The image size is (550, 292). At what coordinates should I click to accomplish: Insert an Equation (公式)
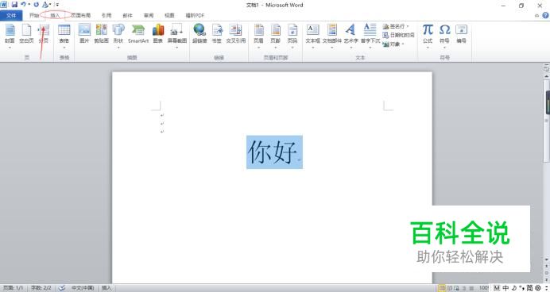click(x=428, y=34)
